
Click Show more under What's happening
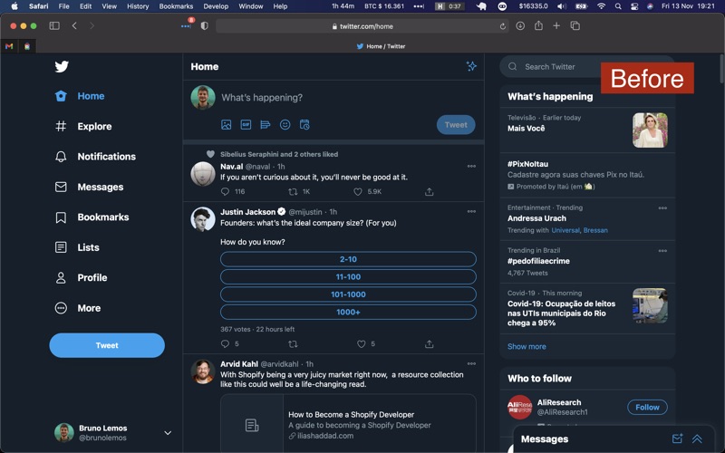[527, 347]
